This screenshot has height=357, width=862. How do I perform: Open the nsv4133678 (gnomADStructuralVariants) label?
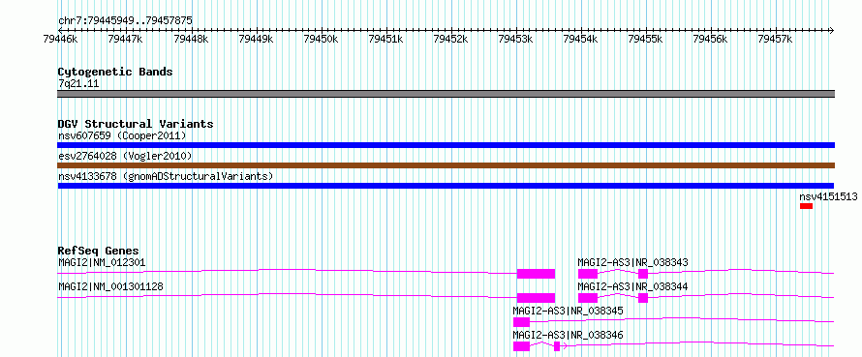click(x=166, y=176)
